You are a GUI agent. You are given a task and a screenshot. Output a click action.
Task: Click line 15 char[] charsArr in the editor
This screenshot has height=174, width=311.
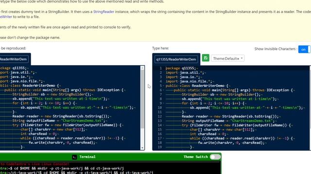(222, 130)
